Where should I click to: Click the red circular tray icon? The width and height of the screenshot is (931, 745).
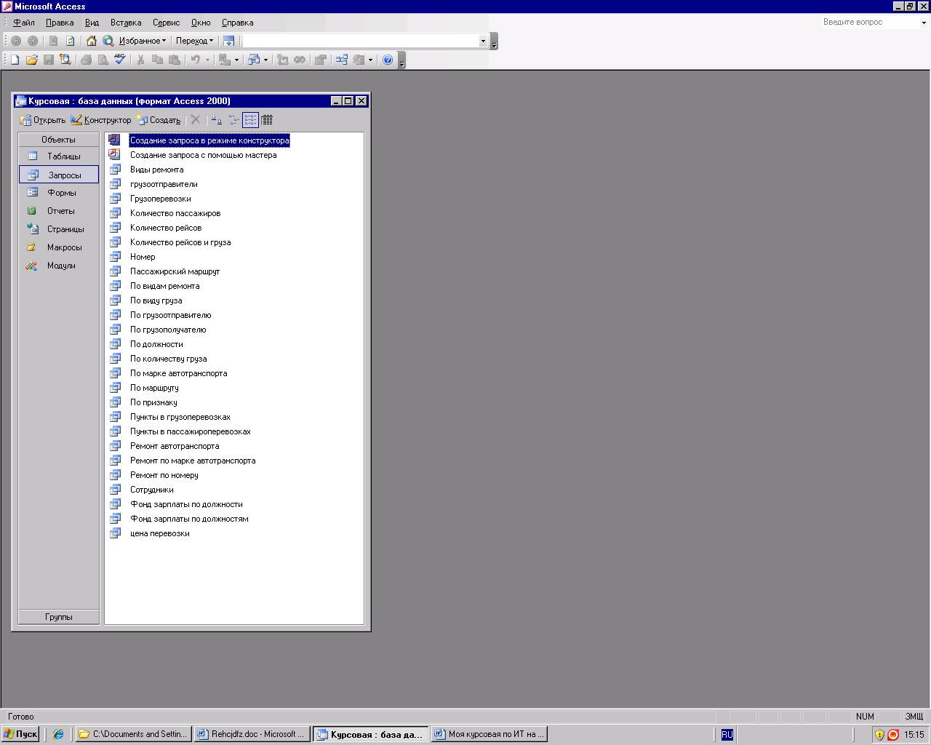coord(893,735)
